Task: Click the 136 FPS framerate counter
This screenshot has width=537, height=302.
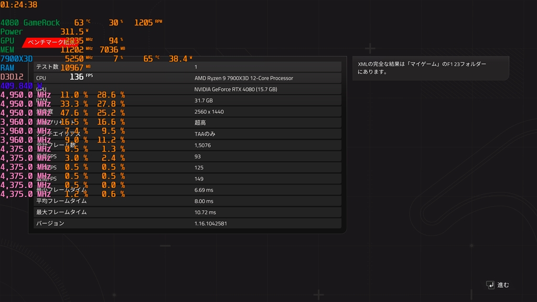Action: (x=81, y=77)
